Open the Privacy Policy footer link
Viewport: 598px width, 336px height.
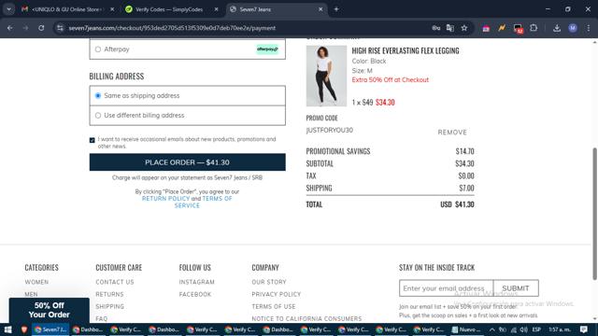coord(277,294)
